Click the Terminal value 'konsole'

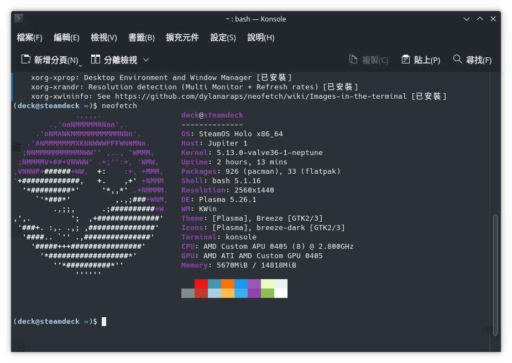[241, 237]
